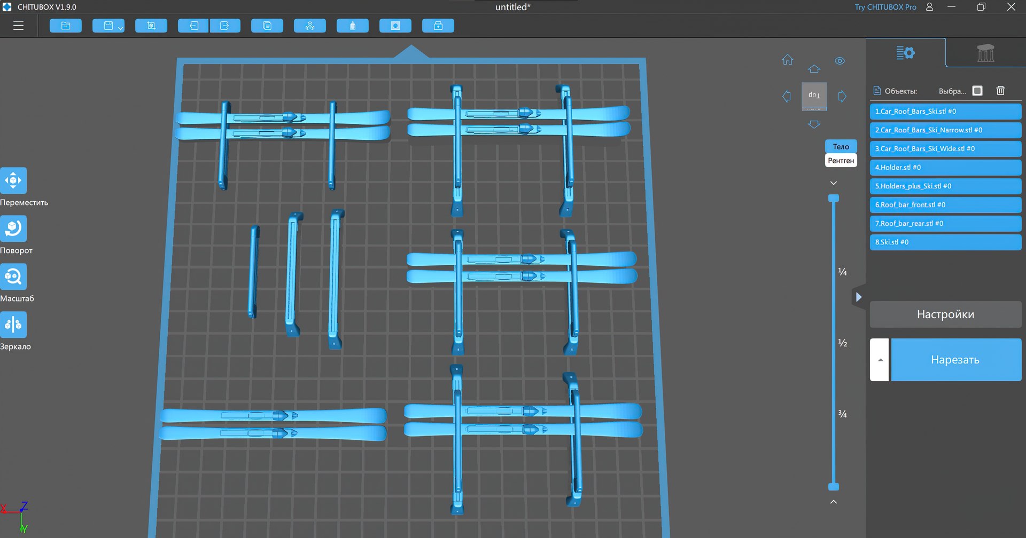This screenshot has width=1026, height=538.
Task: Expand slice options arrow beside Нарезать
Action: (880, 360)
